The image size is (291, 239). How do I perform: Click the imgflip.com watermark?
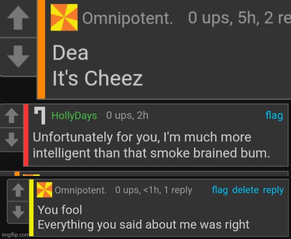(x=14, y=235)
